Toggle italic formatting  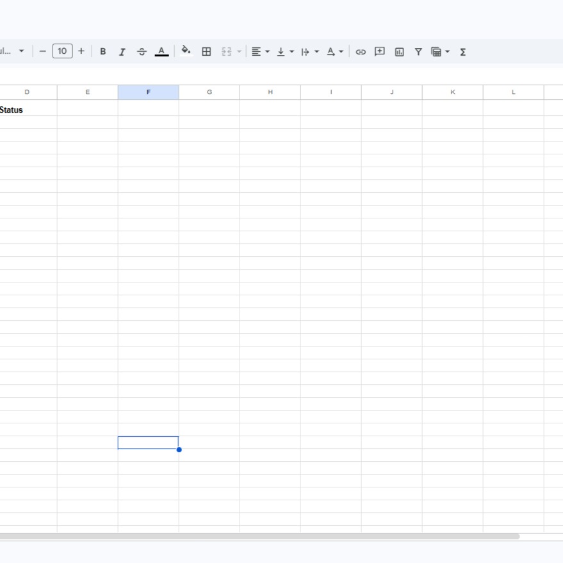pyautogui.click(x=122, y=52)
